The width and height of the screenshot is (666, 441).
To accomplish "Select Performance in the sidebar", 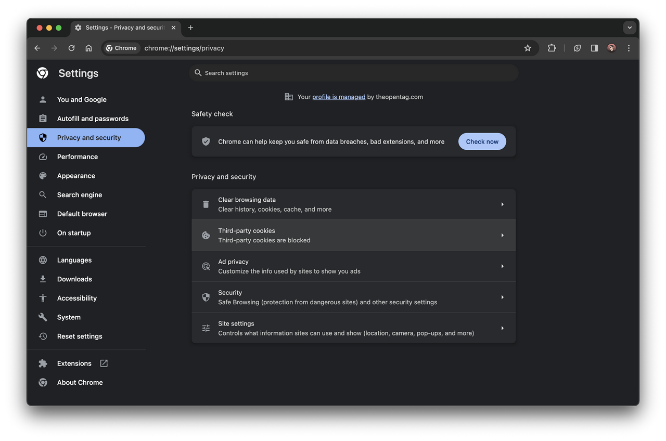I will (78, 157).
